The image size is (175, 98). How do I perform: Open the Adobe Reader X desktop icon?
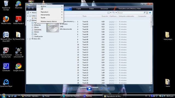19,20
